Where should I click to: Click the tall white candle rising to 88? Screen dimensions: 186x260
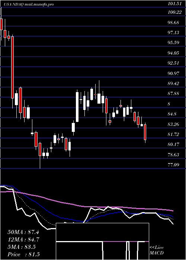[x=77, y=107]
